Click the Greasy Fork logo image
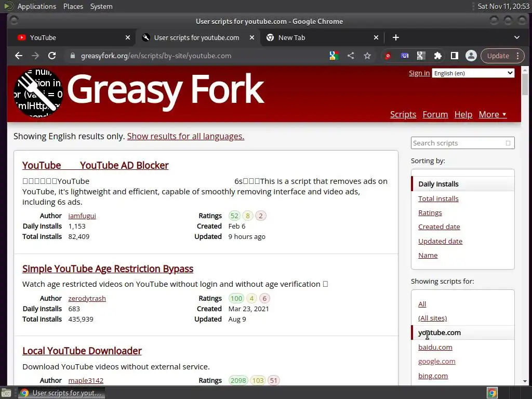 pos(38,93)
